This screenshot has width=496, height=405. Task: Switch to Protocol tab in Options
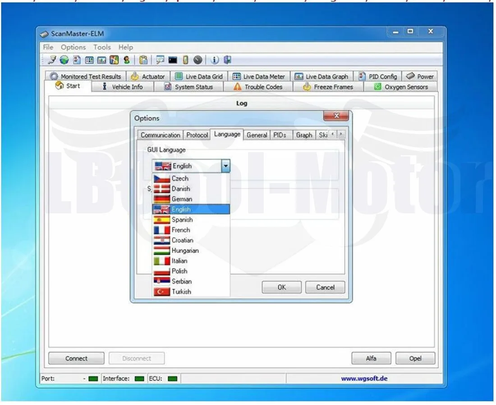197,135
